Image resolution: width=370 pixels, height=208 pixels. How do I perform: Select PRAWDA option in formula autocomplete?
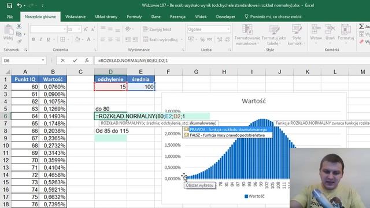click(227, 129)
